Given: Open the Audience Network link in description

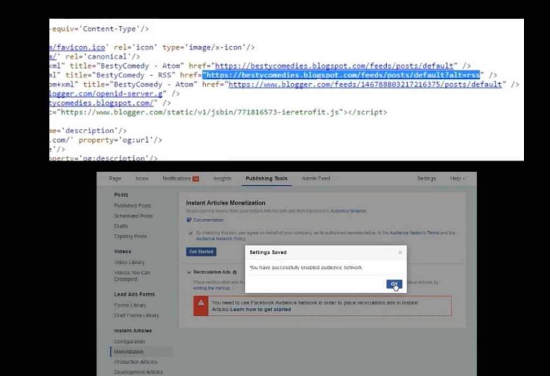Looking at the screenshot, I should coord(348,211).
